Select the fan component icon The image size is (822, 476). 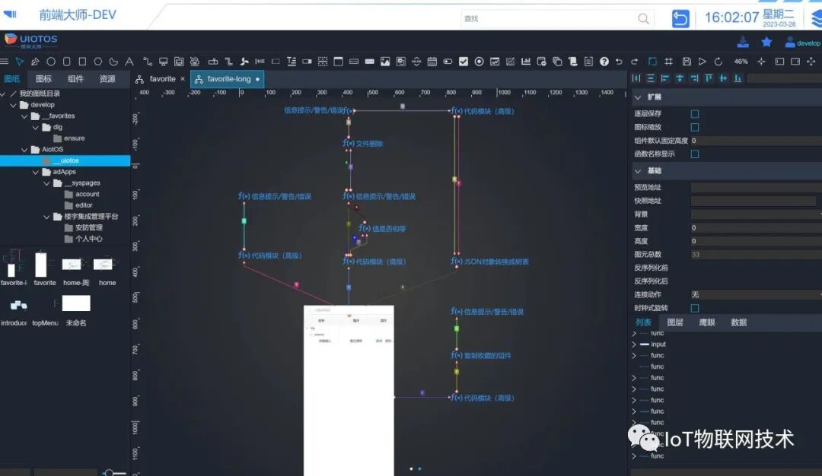coord(244,62)
